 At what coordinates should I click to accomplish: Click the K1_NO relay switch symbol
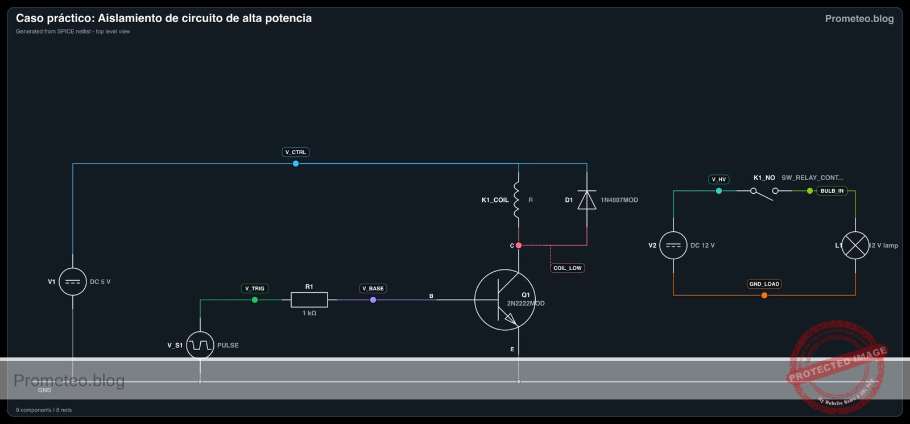(x=764, y=193)
